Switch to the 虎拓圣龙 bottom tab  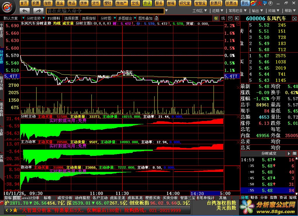[x=117, y=198]
